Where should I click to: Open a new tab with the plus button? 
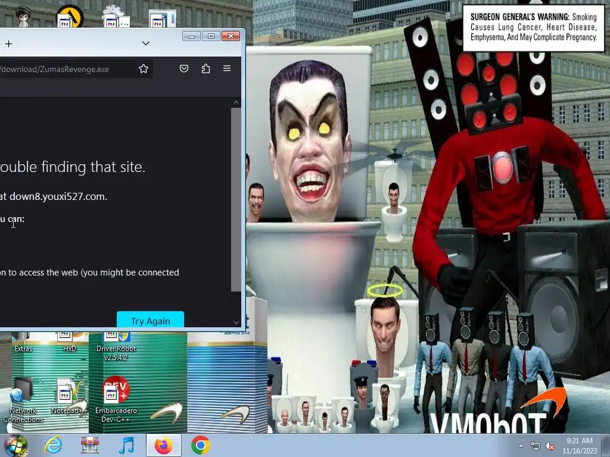(8, 43)
